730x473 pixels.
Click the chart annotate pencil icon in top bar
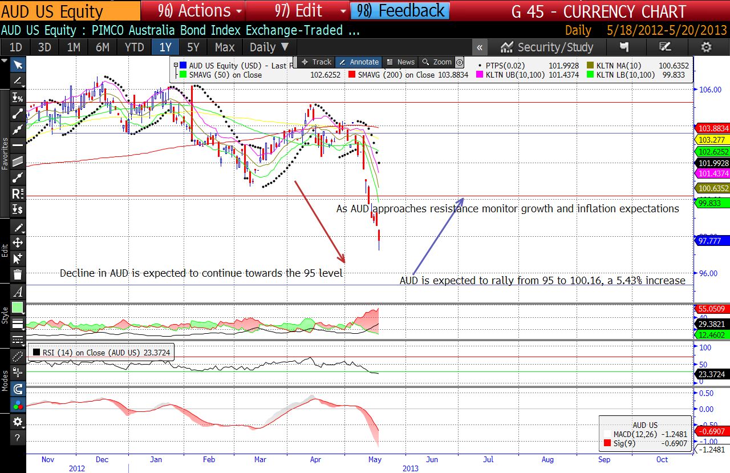[x=665, y=47]
